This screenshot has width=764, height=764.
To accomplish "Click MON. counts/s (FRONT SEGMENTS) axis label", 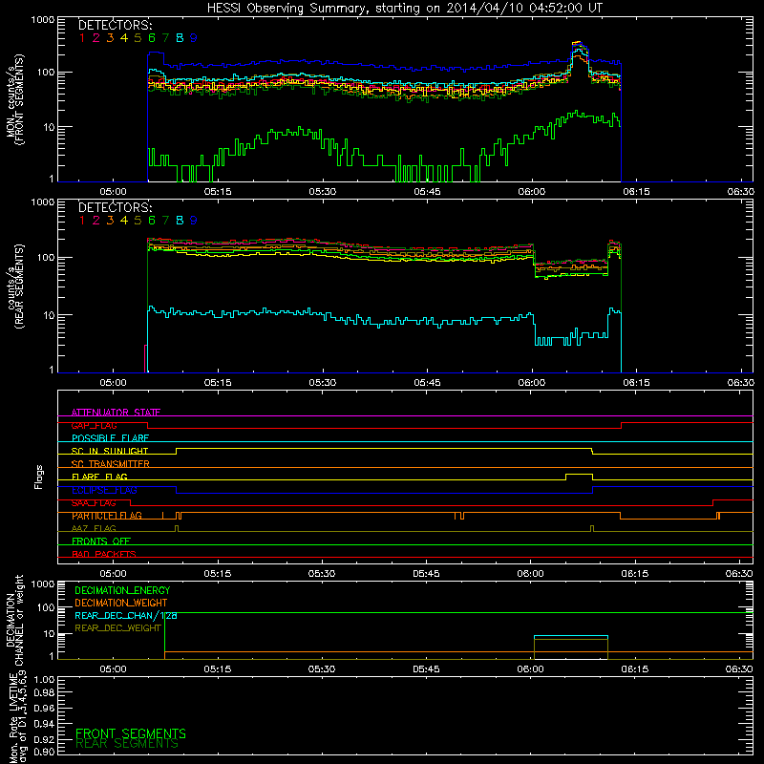I will coord(14,99).
